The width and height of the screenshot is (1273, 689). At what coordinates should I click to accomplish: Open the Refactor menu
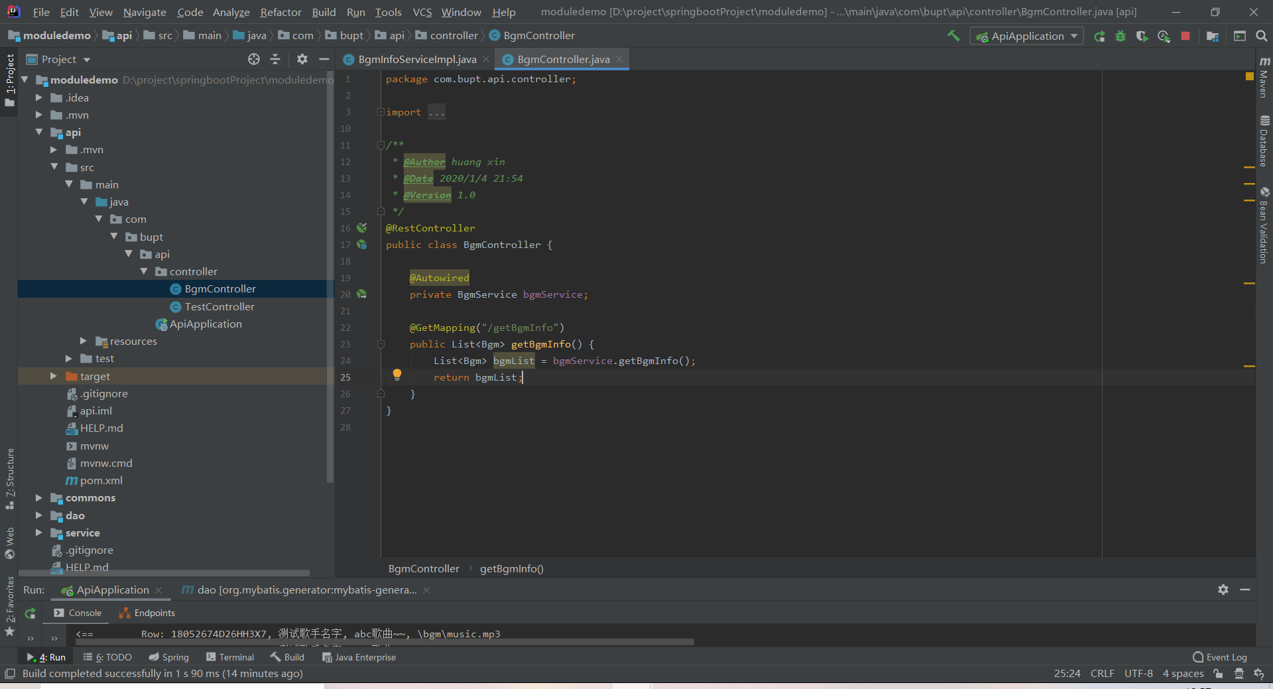280,12
